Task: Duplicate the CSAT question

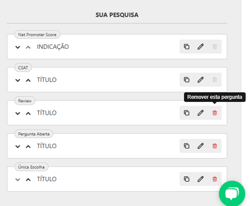Action: [187, 80]
